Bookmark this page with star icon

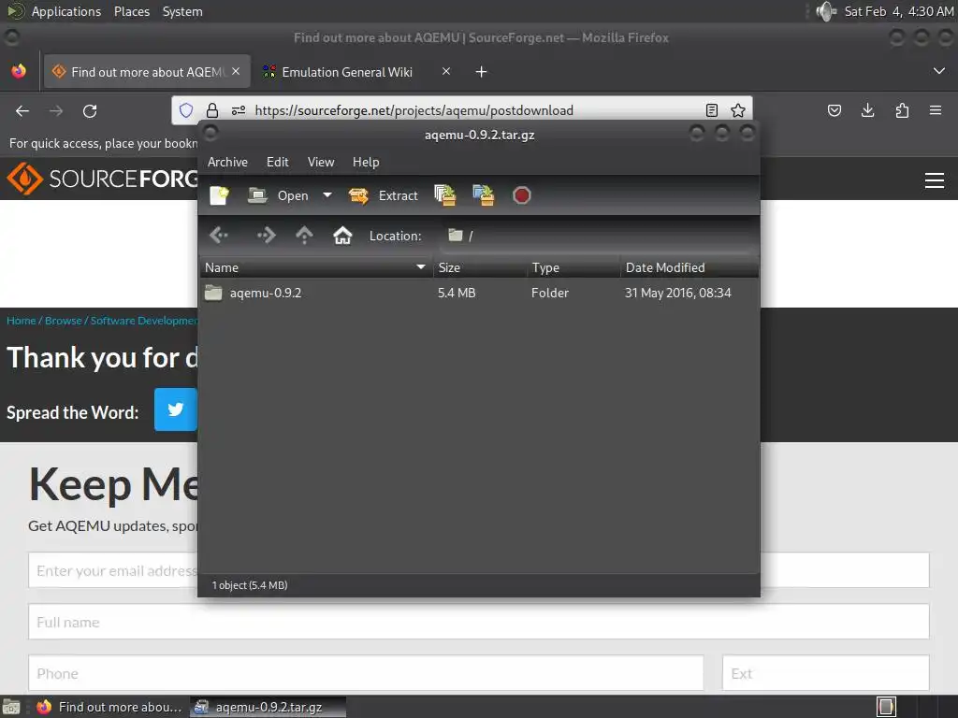point(738,110)
